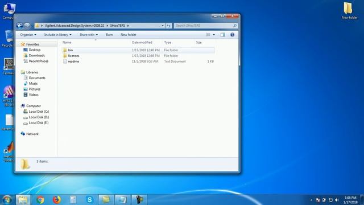Open the address bar history dropdown
364x205 pixels.
click(163, 26)
